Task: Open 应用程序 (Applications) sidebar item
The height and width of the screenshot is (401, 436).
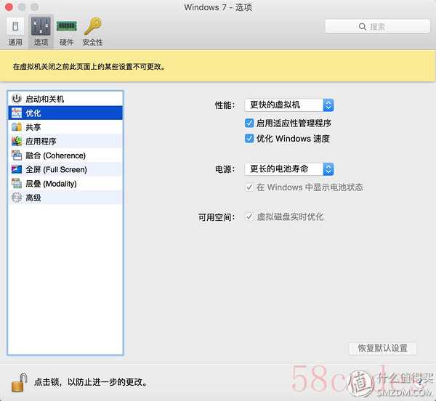Action: tap(40, 141)
